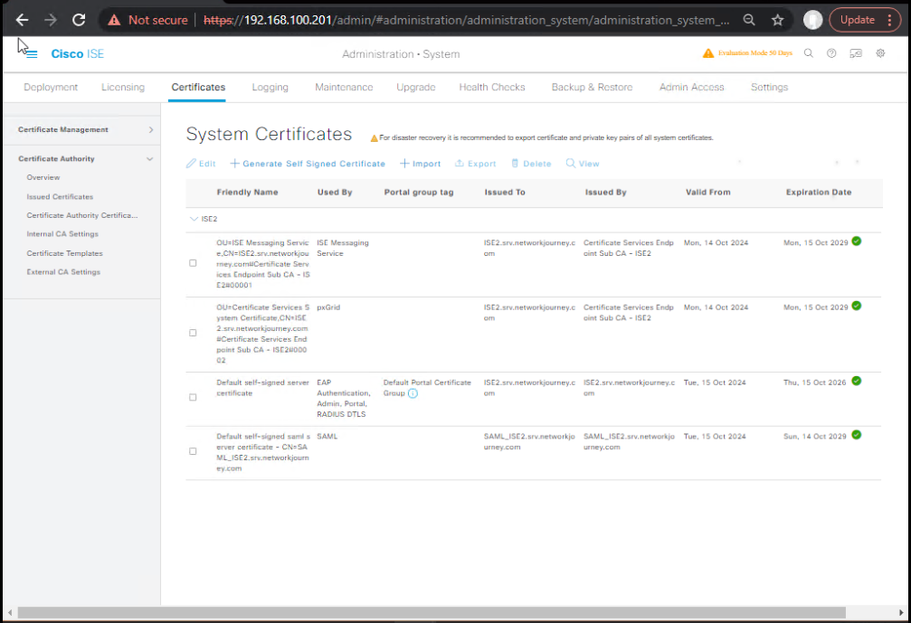Viewport: 911px width, 623px height.
Task: Collapse the ISE2 node group
Action: point(195,219)
